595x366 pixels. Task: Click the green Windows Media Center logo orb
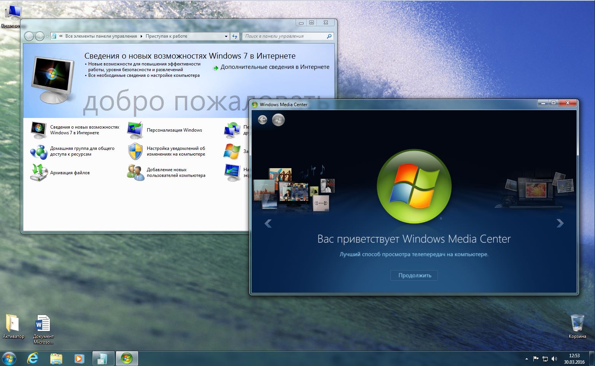click(x=414, y=186)
